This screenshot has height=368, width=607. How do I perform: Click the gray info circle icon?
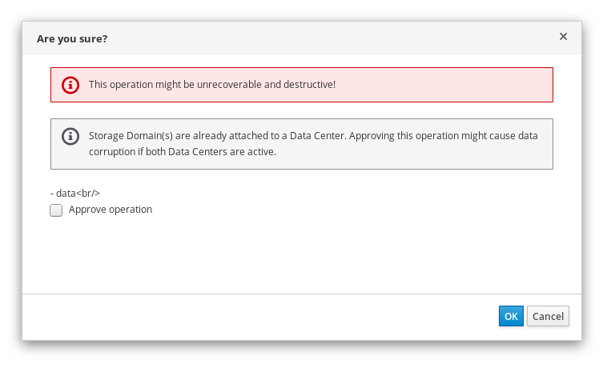tap(70, 135)
